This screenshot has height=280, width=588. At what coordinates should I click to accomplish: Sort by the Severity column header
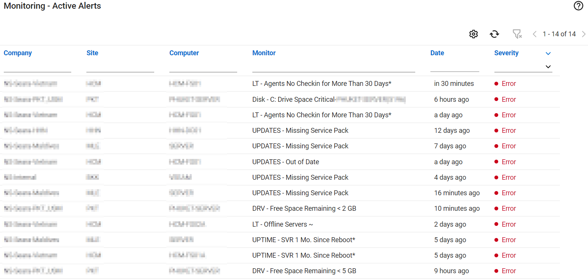pyautogui.click(x=506, y=53)
